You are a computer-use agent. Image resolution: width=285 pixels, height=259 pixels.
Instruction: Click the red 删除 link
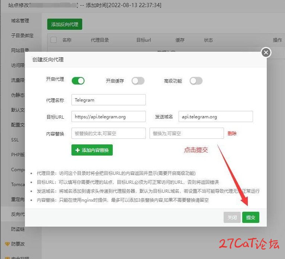[232, 134]
